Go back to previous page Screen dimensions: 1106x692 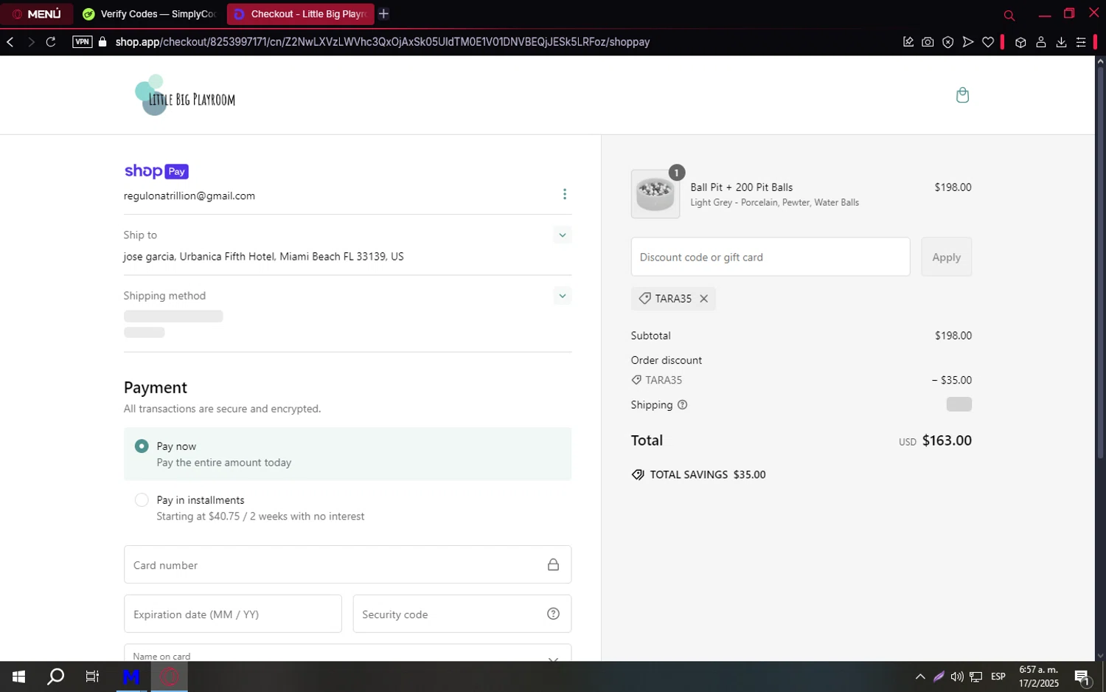(x=10, y=42)
